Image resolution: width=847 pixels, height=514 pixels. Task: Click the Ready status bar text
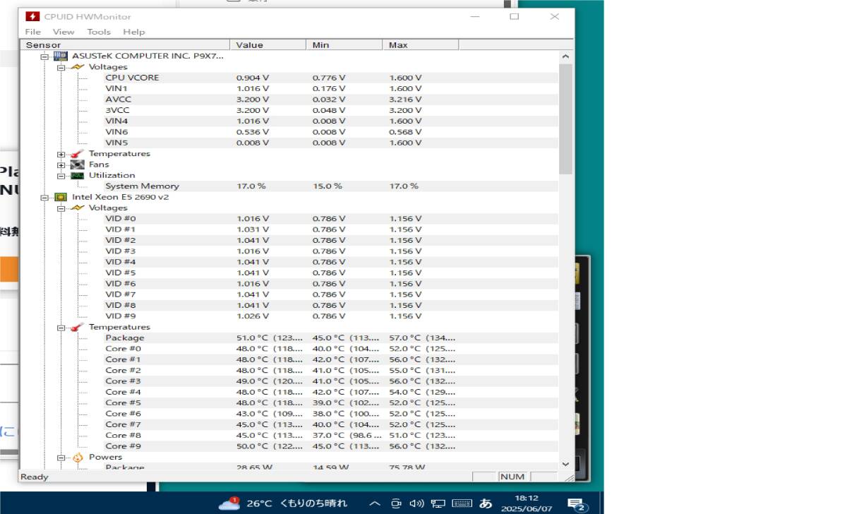coord(34,477)
